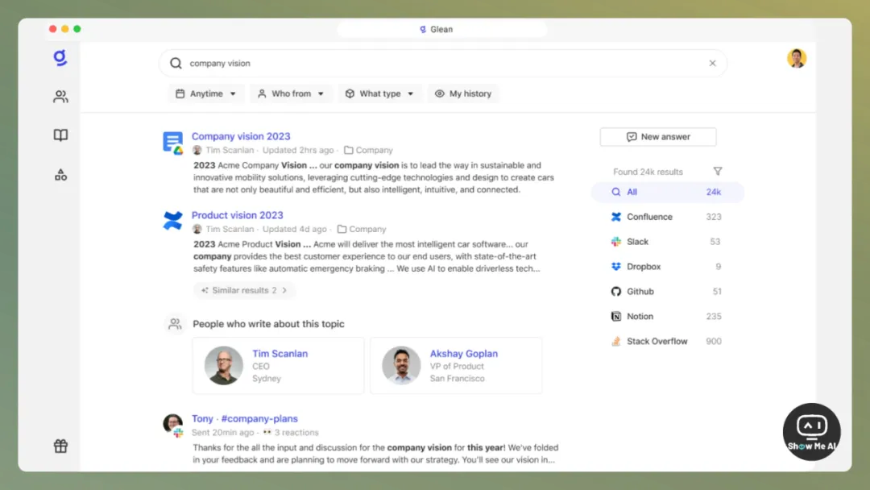The width and height of the screenshot is (870, 490).
Task: Expand Similar results 2 chip
Action: [x=245, y=290]
